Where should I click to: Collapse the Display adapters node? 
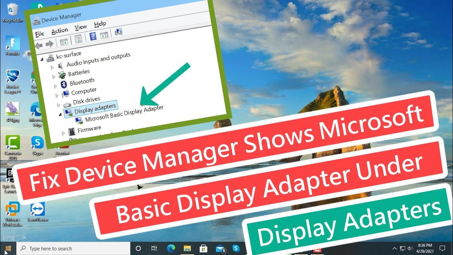pyautogui.click(x=60, y=114)
